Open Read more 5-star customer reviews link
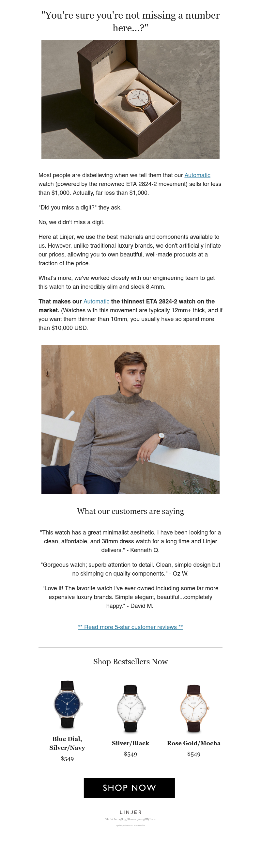Screen dimensions: 261x850 pyautogui.click(x=130, y=626)
